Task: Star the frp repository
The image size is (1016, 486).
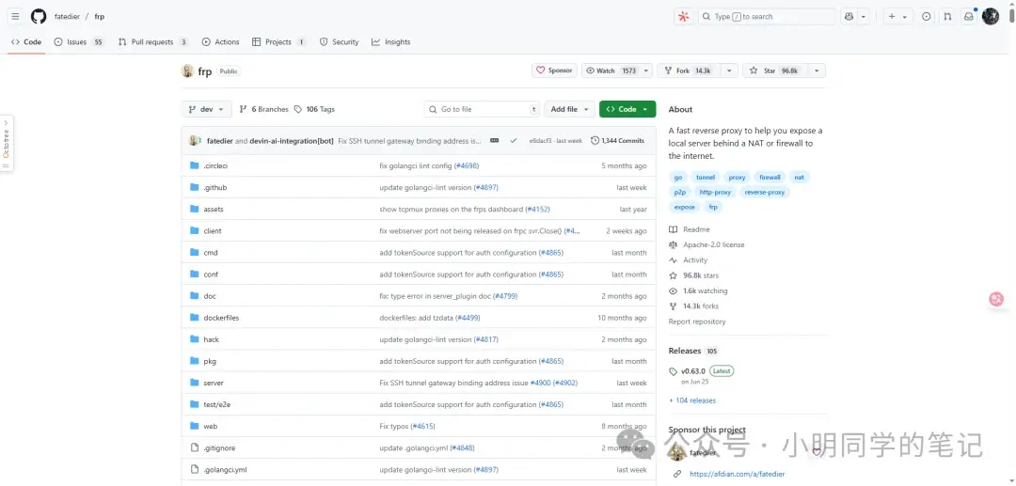Action: (x=775, y=71)
